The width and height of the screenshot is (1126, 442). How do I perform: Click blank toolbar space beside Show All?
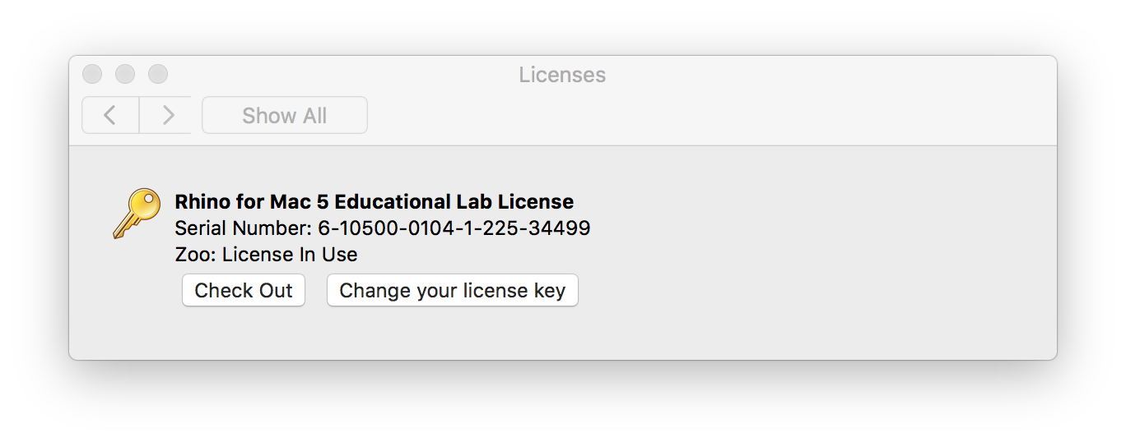click(708, 115)
